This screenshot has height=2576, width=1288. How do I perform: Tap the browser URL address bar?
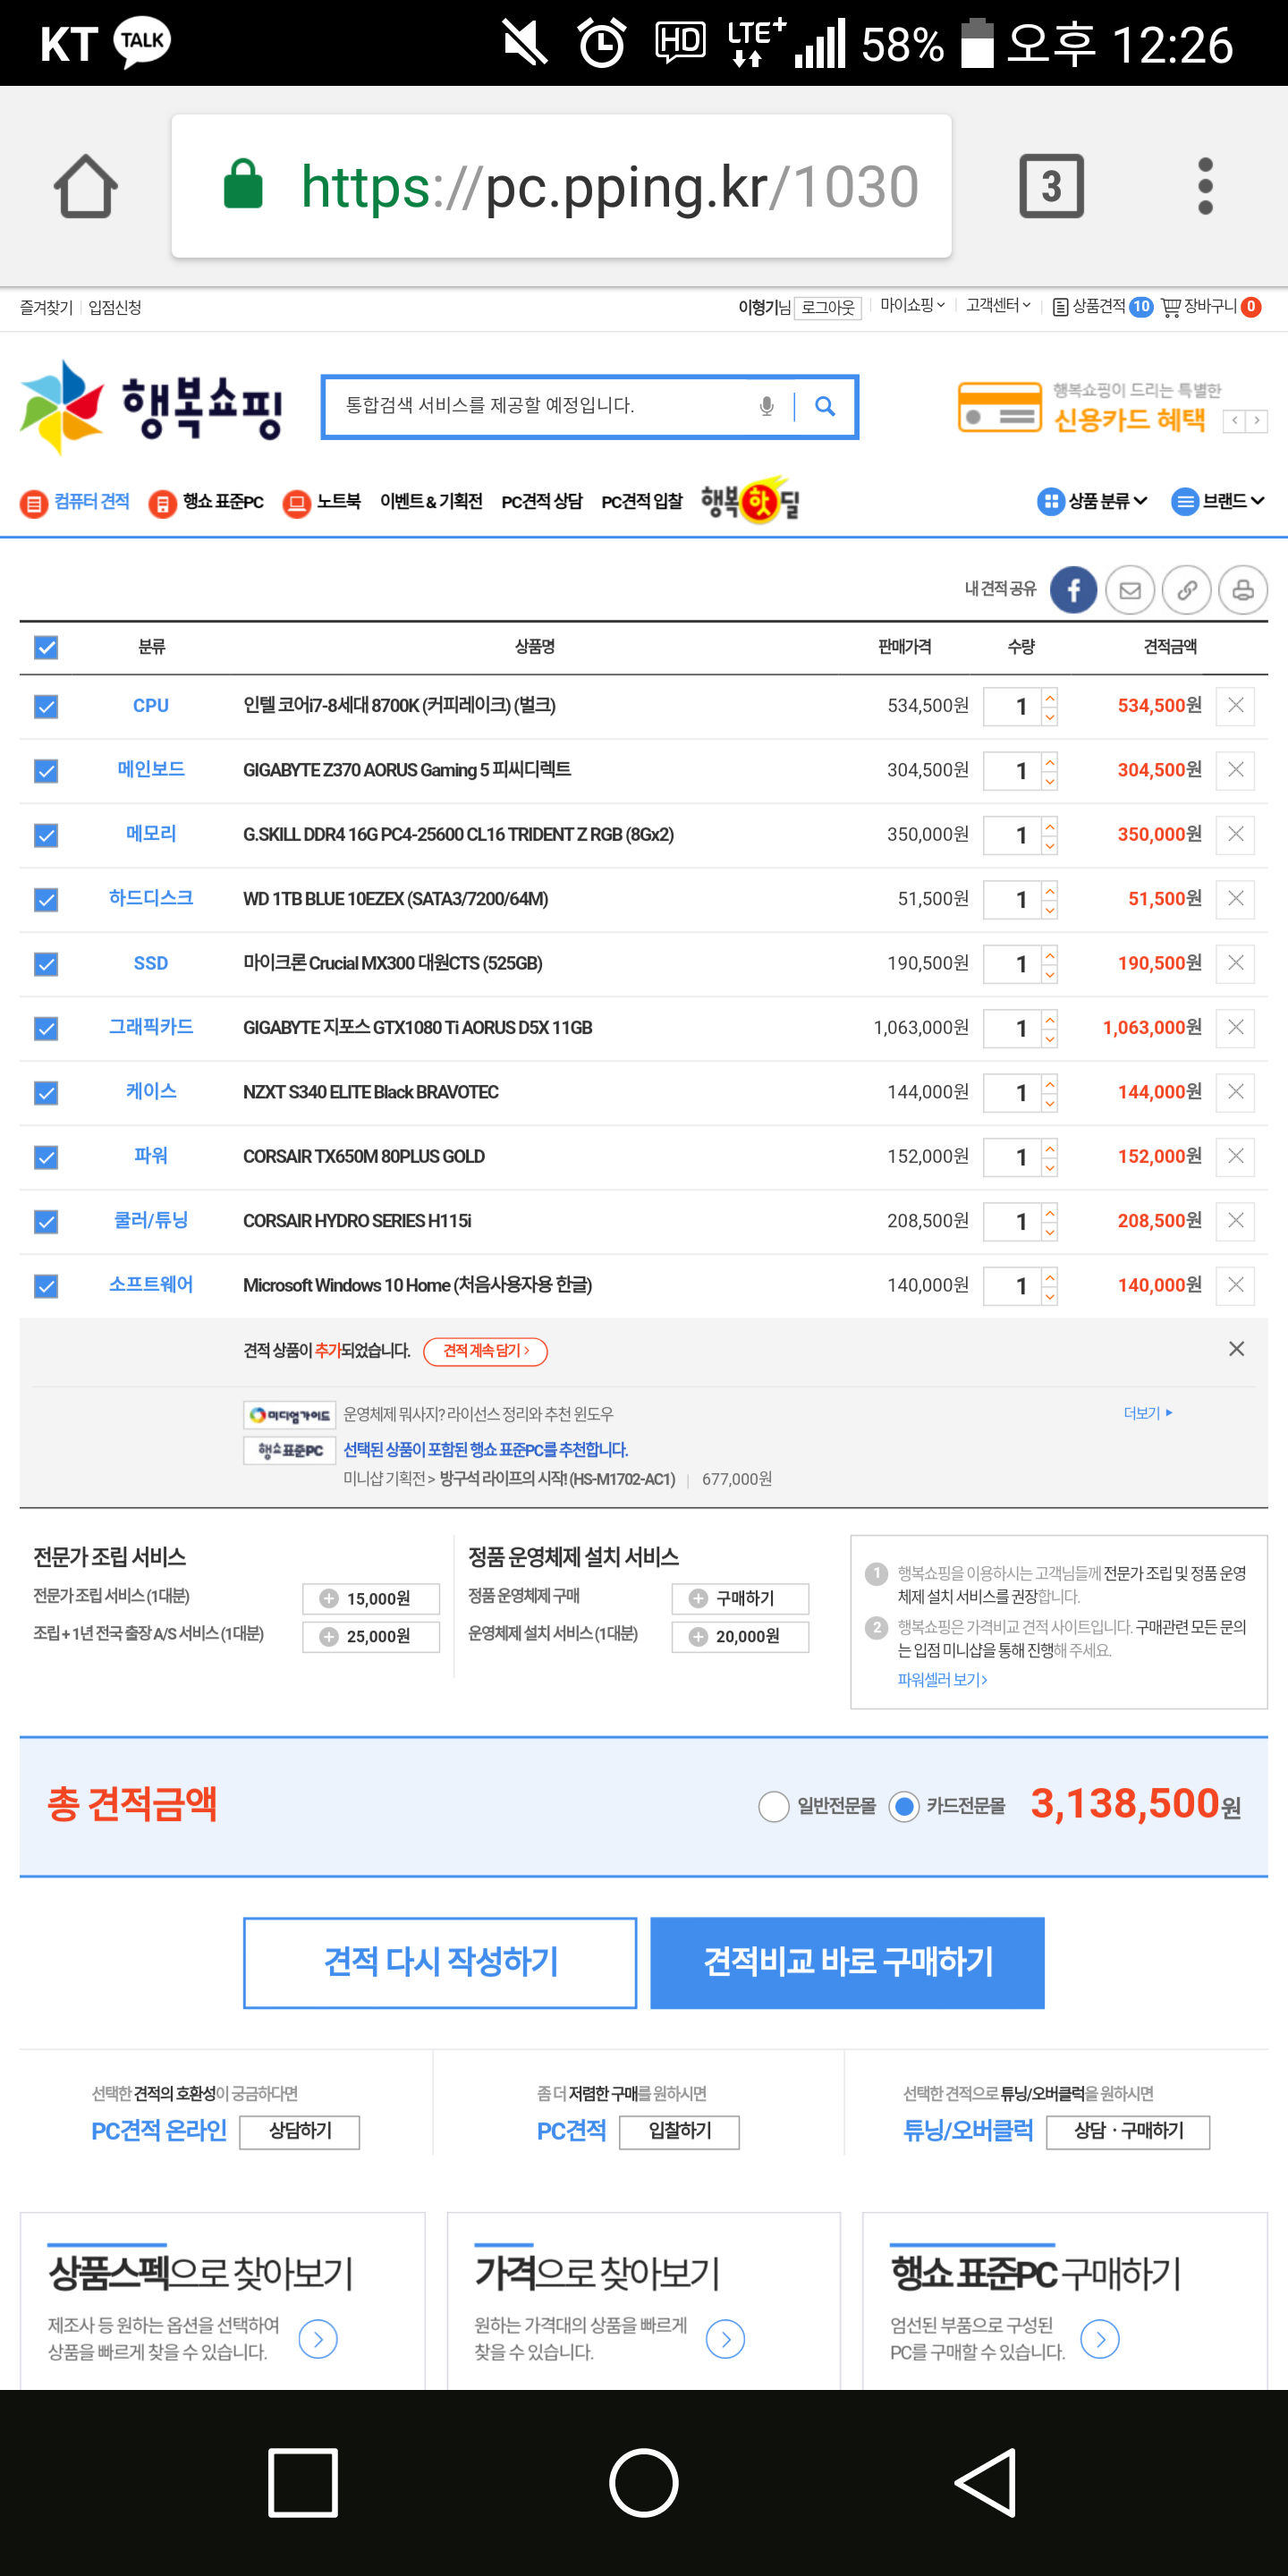pyautogui.click(x=561, y=186)
